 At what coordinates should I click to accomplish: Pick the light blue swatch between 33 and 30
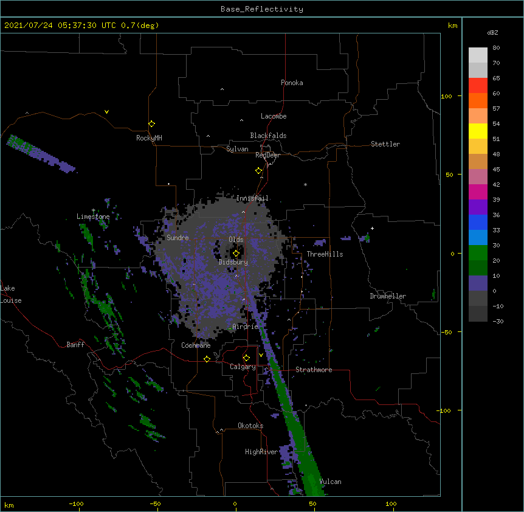tap(478, 237)
